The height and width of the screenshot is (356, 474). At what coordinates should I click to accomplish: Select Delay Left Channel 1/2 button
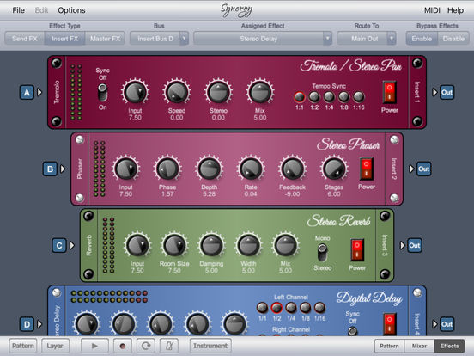tap(276, 308)
